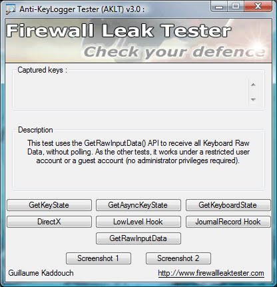277x287 pixels.
Task: Click the AKLT app icon in title bar
Action: coord(11,9)
